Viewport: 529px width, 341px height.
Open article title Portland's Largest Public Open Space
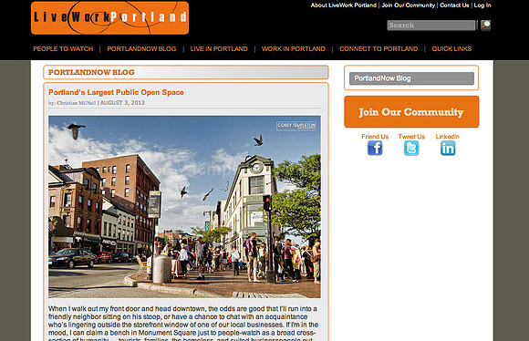116,92
